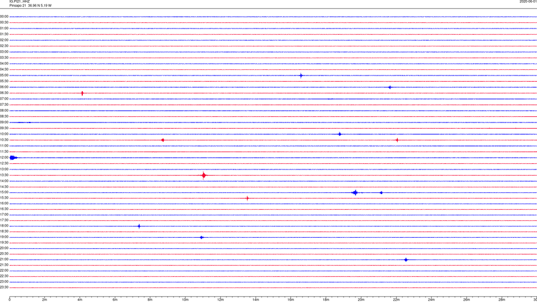The width and height of the screenshot is (537, 302).
Task: Click the 09:00 time label
Action: (4, 122)
